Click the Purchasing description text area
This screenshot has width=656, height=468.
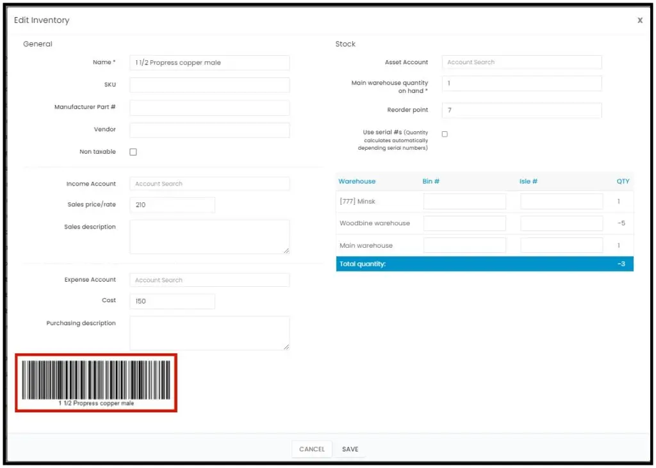[209, 333]
